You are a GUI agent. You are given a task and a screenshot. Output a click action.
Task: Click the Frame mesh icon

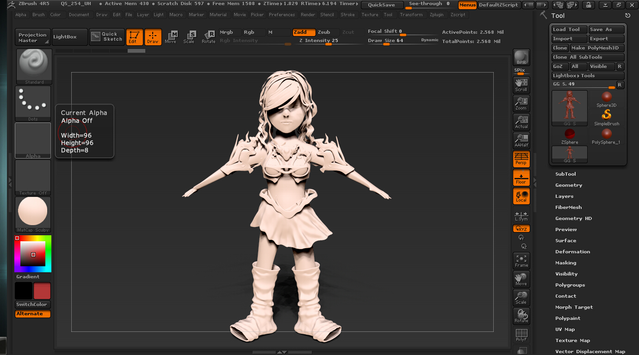pyautogui.click(x=521, y=260)
